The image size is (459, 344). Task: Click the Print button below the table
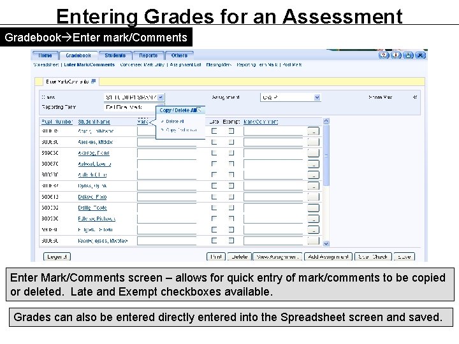216,257
